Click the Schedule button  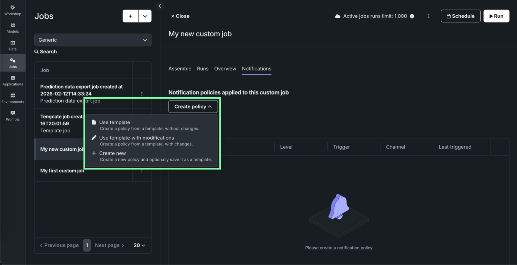(x=460, y=16)
